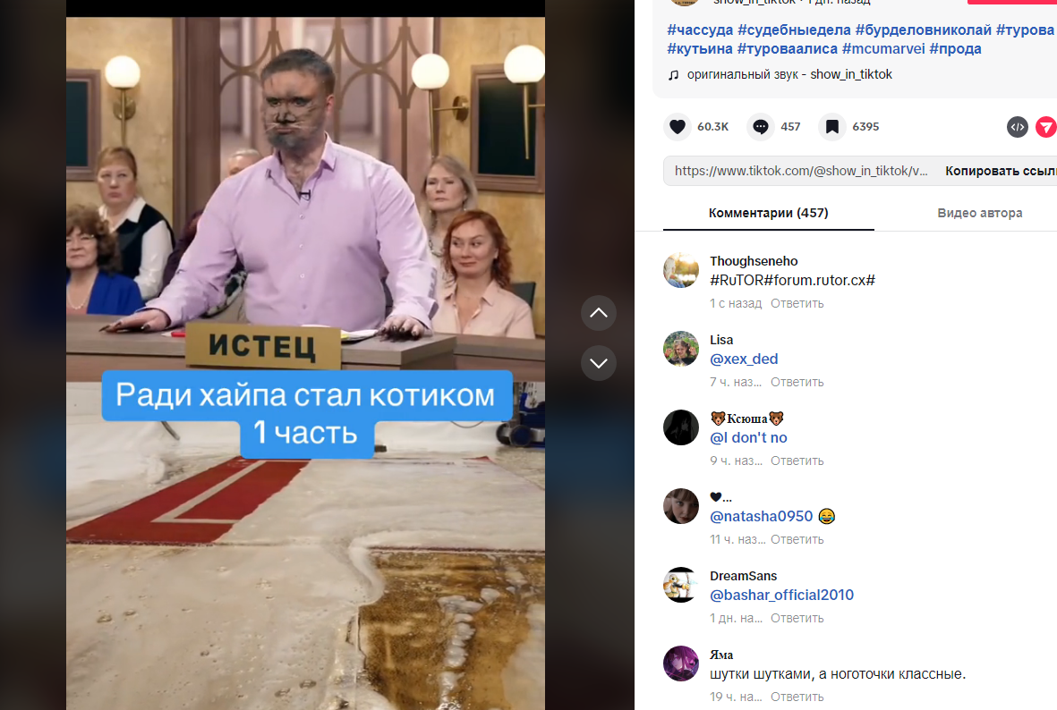
Task: Reply to DreamSans comment
Action: 797,619
